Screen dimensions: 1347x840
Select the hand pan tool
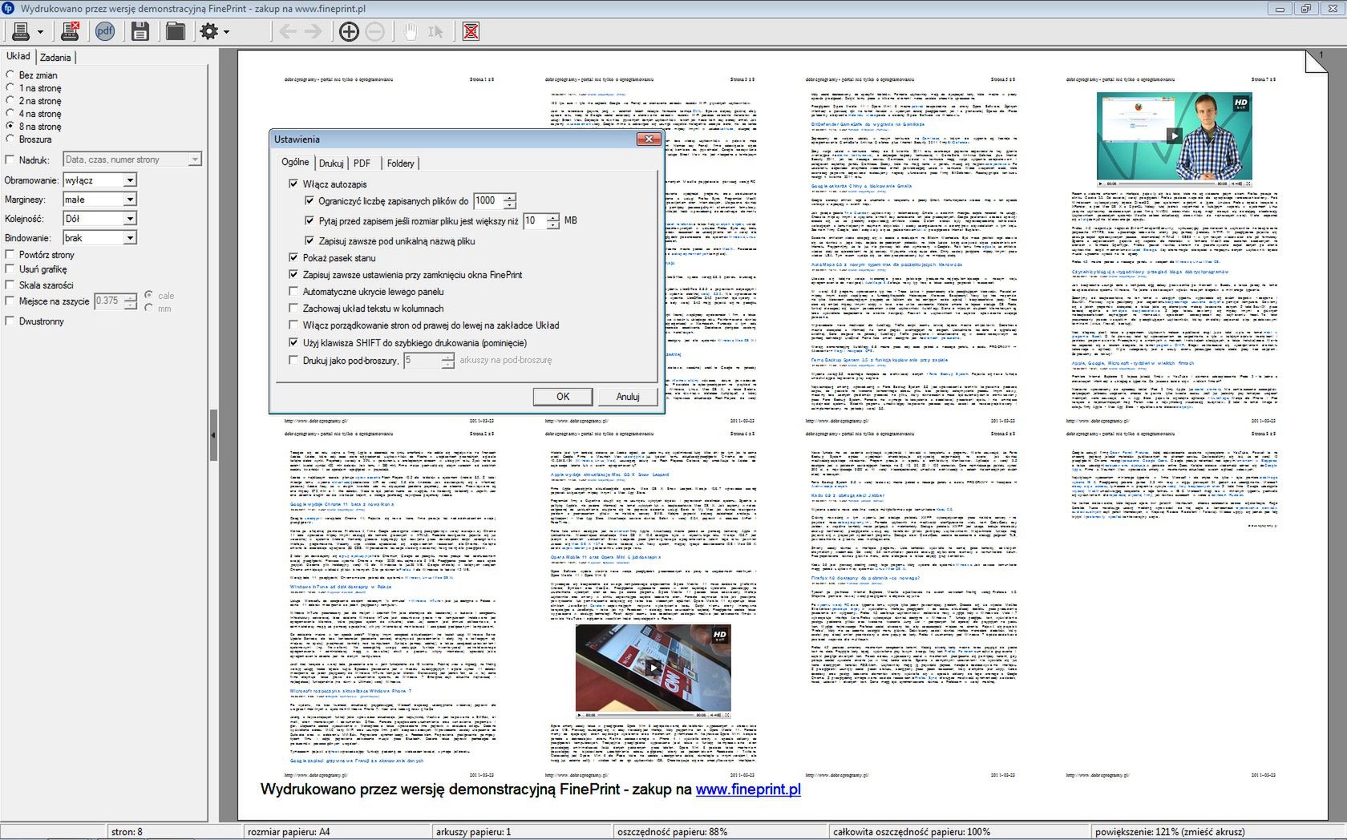410,31
